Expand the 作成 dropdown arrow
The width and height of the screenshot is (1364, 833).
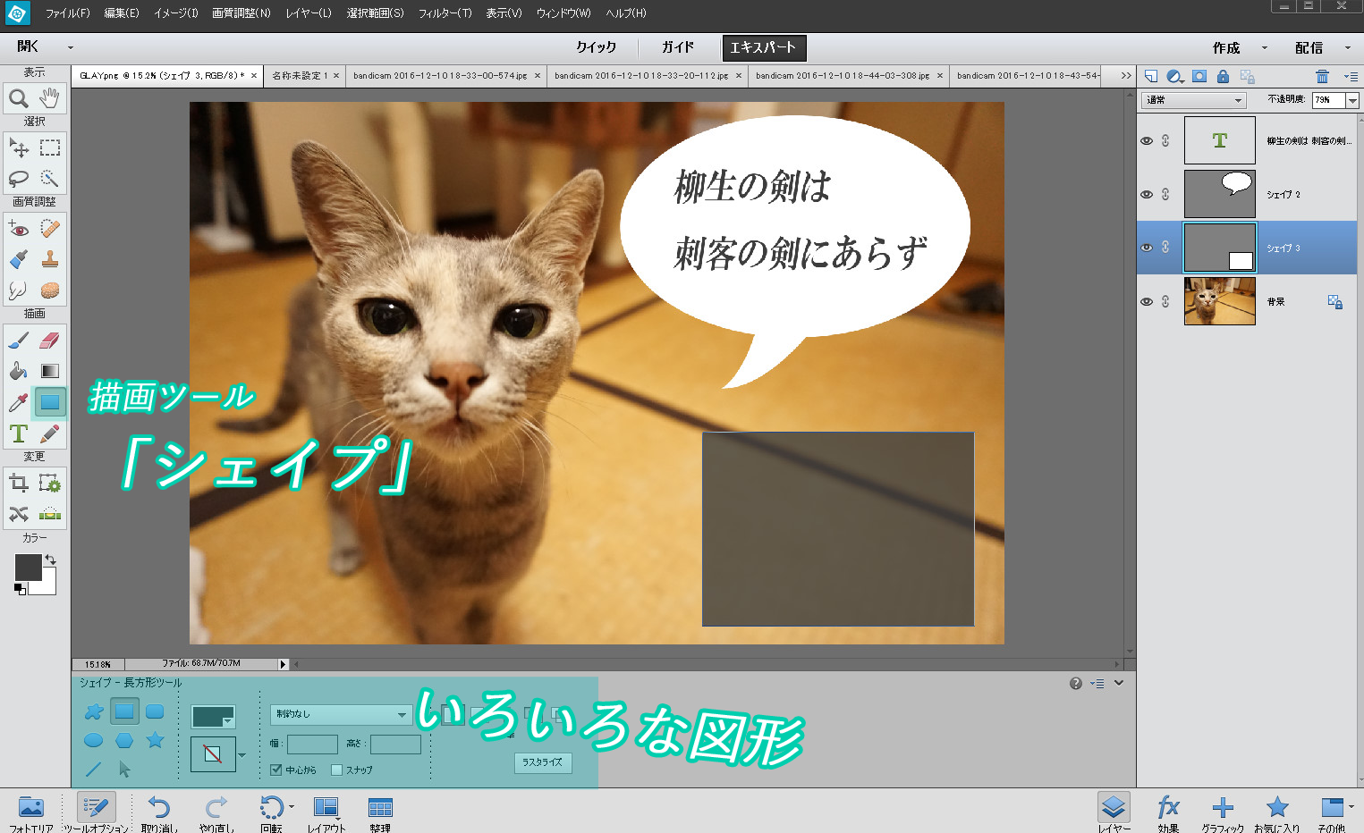click(x=1265, y=47)
